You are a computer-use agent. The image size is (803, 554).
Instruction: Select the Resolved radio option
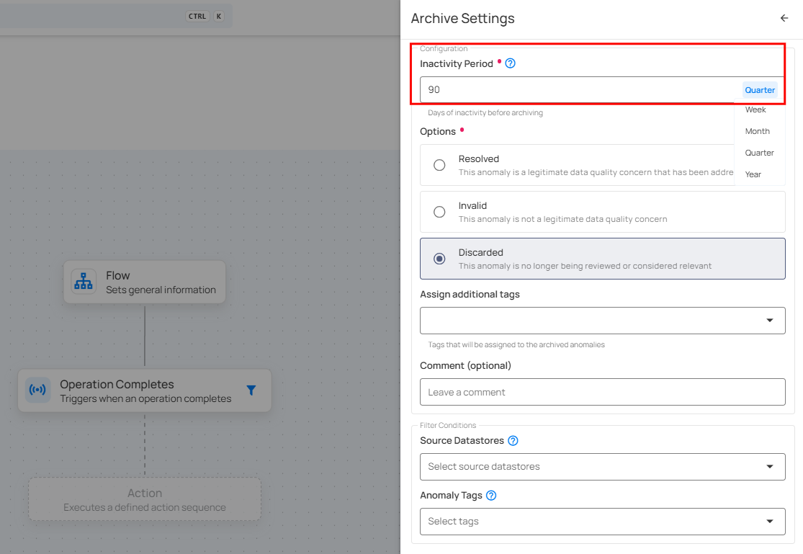click(x=439, y=165)
